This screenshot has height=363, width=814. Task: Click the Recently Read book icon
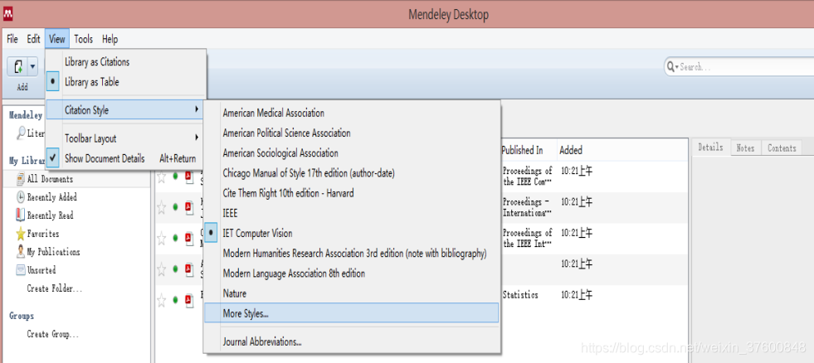pos(20,215)
